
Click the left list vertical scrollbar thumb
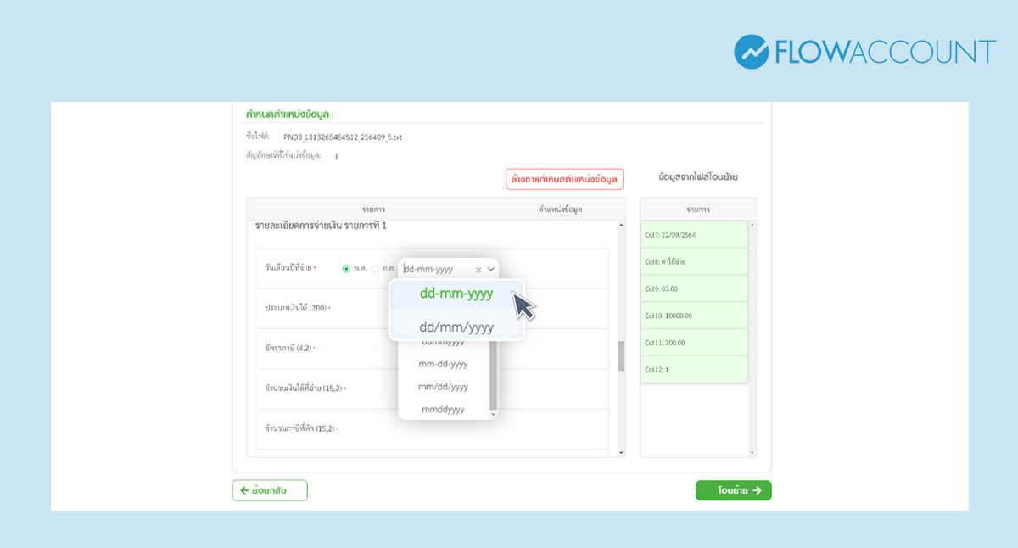click(621, 355)
